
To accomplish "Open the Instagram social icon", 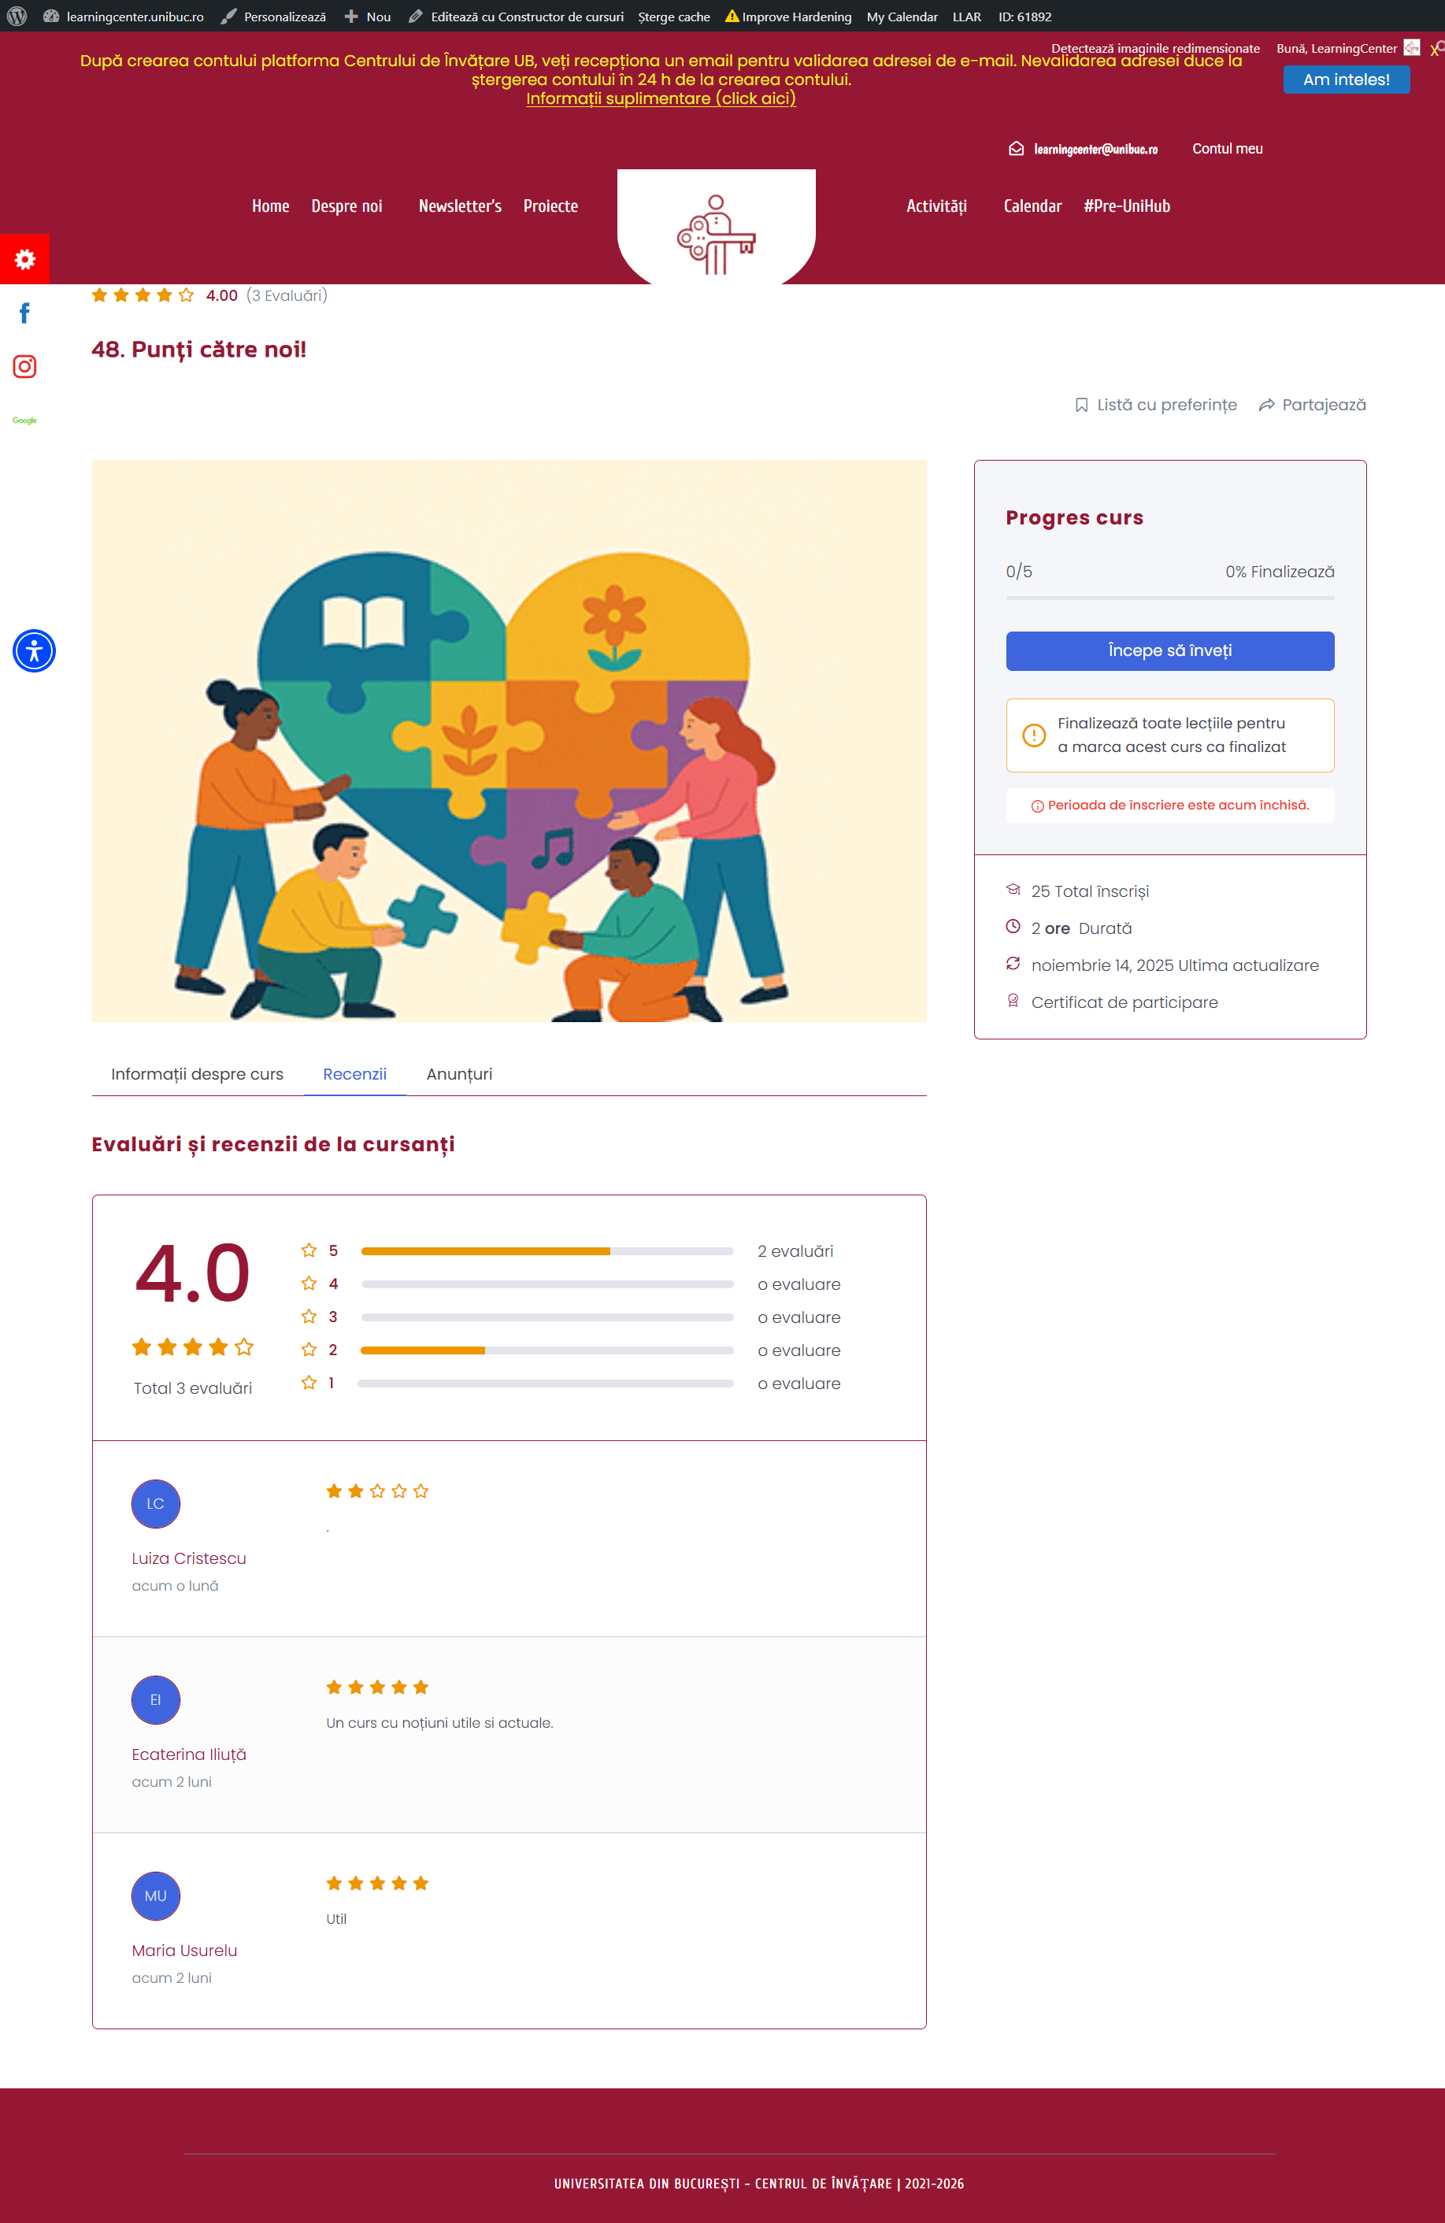I will click(x=24, y=366).
